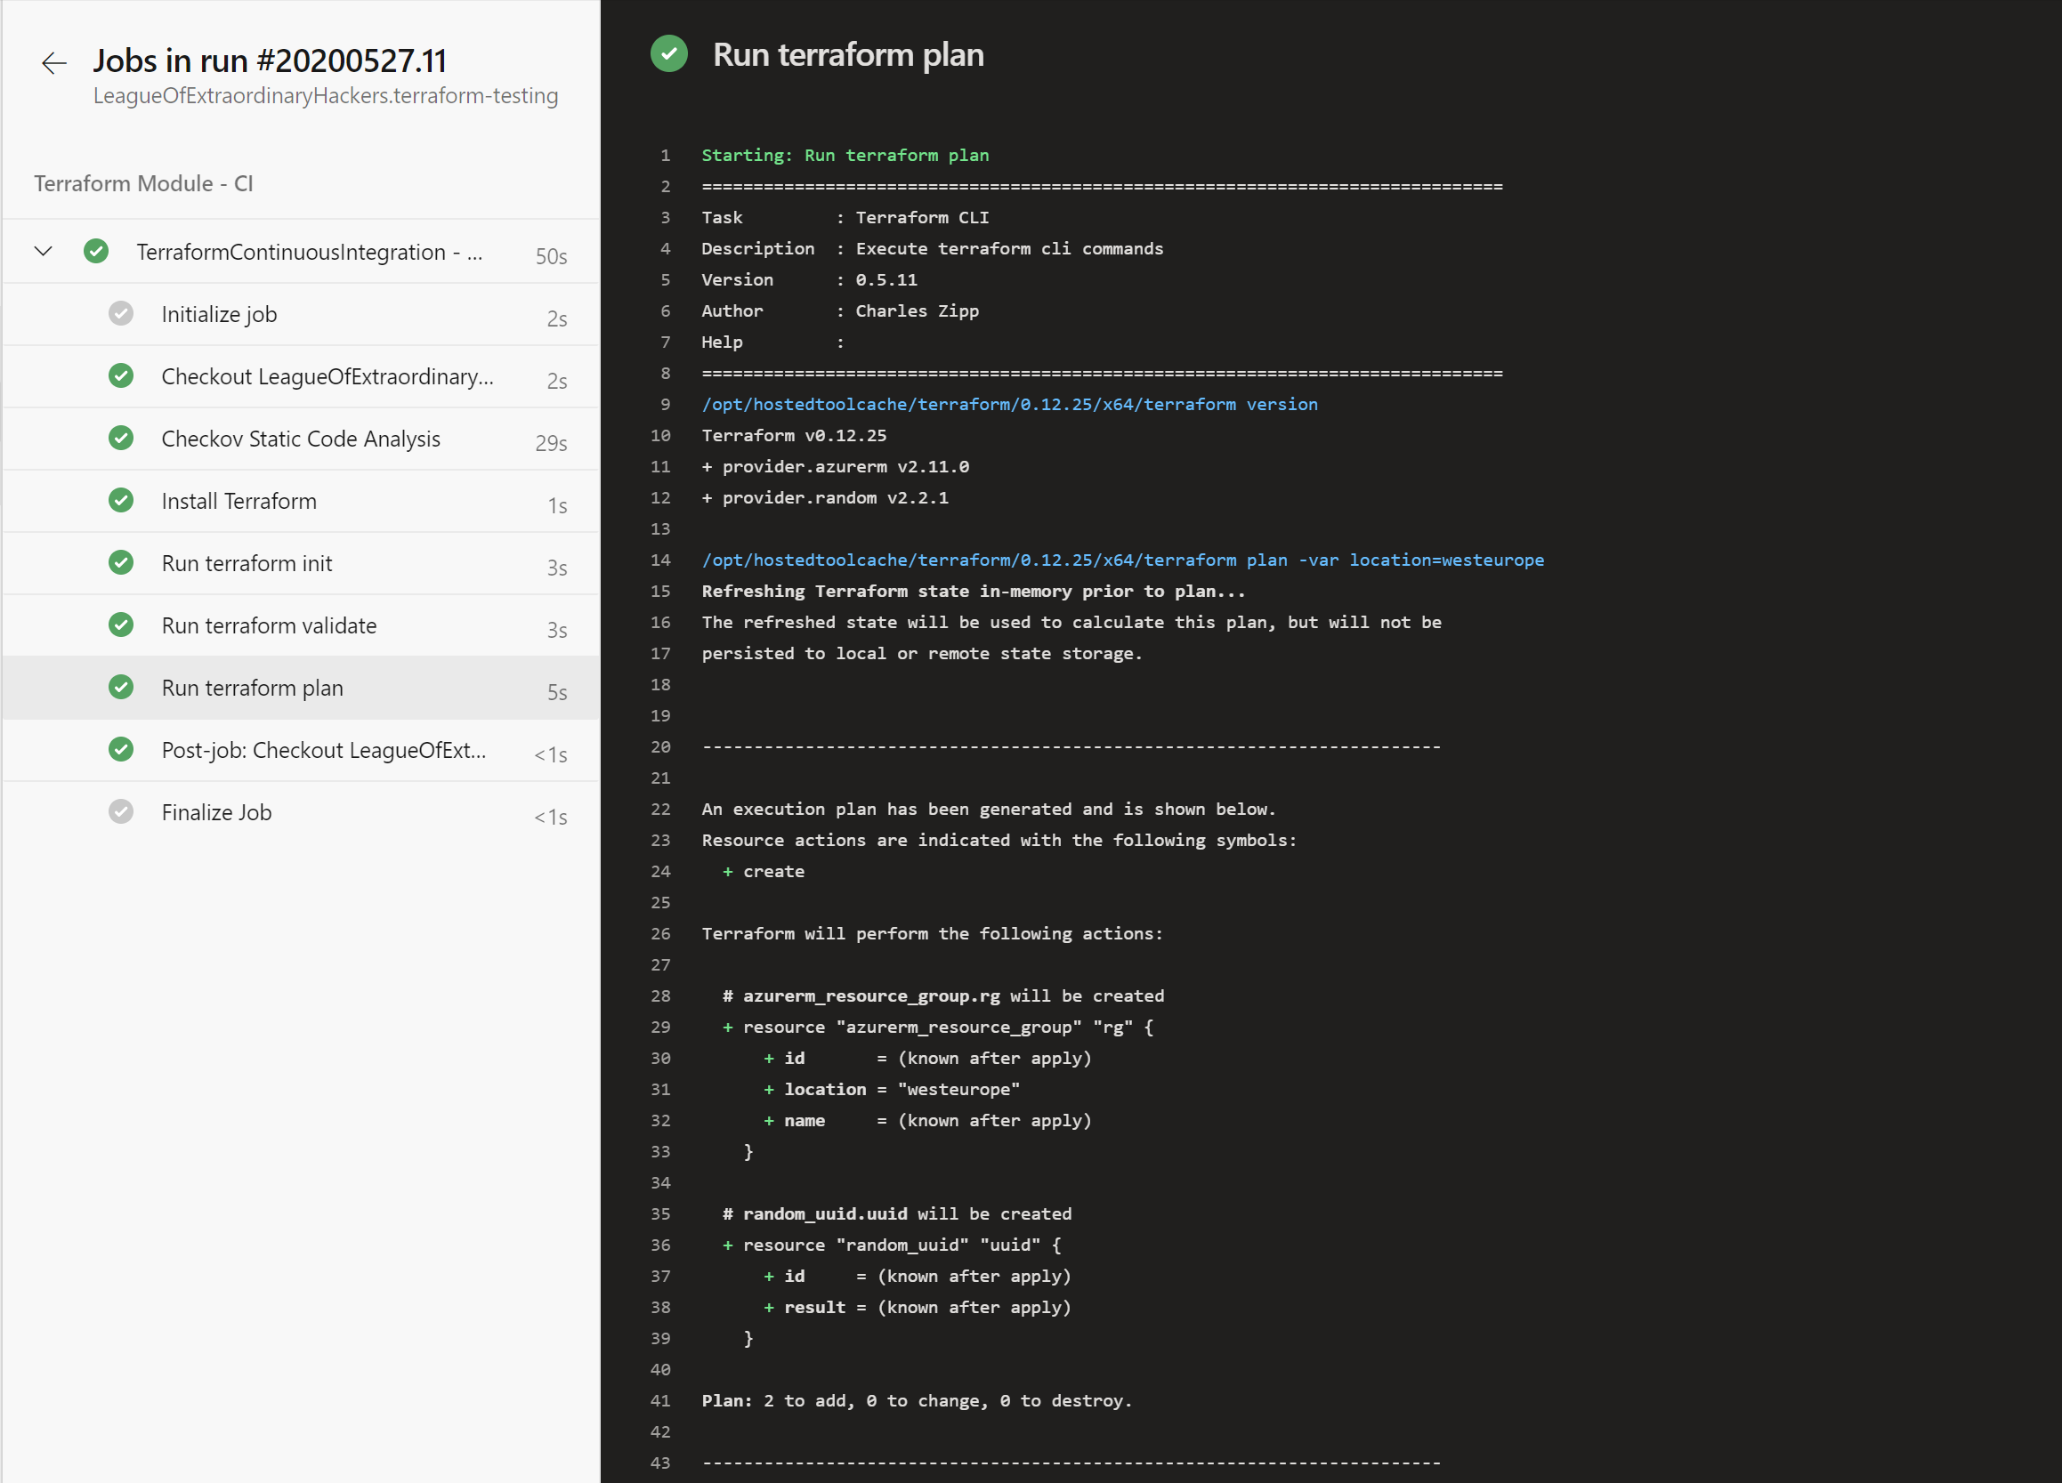This screenshot has height=1483, width=2062.
Task: Click status icon beside Run terraform init
Action: pos(121,562)
